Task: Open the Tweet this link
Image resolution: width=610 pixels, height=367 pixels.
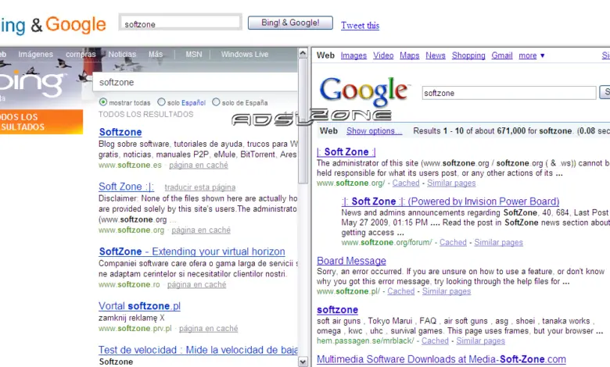Action: (x=360, y=25)
